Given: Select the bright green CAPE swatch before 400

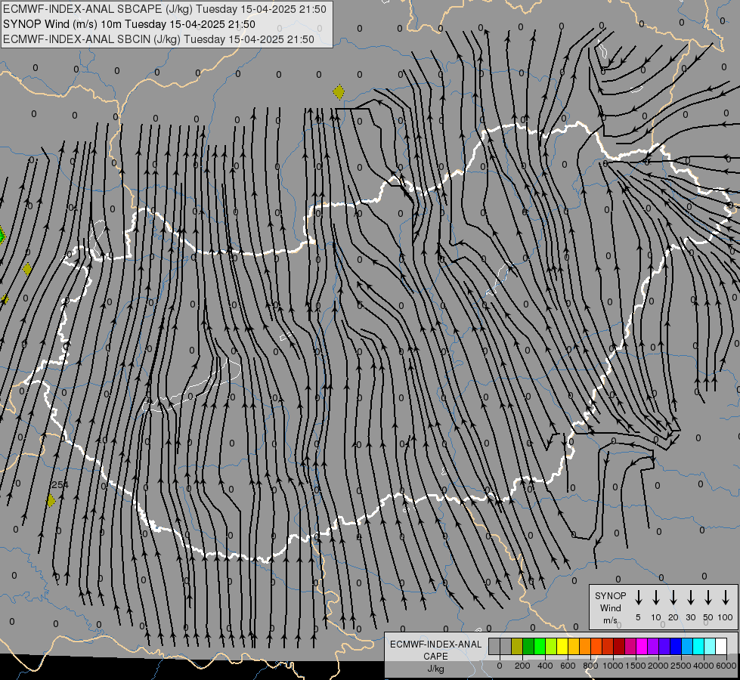Looking at the screenshot, I should pos(540,647).
